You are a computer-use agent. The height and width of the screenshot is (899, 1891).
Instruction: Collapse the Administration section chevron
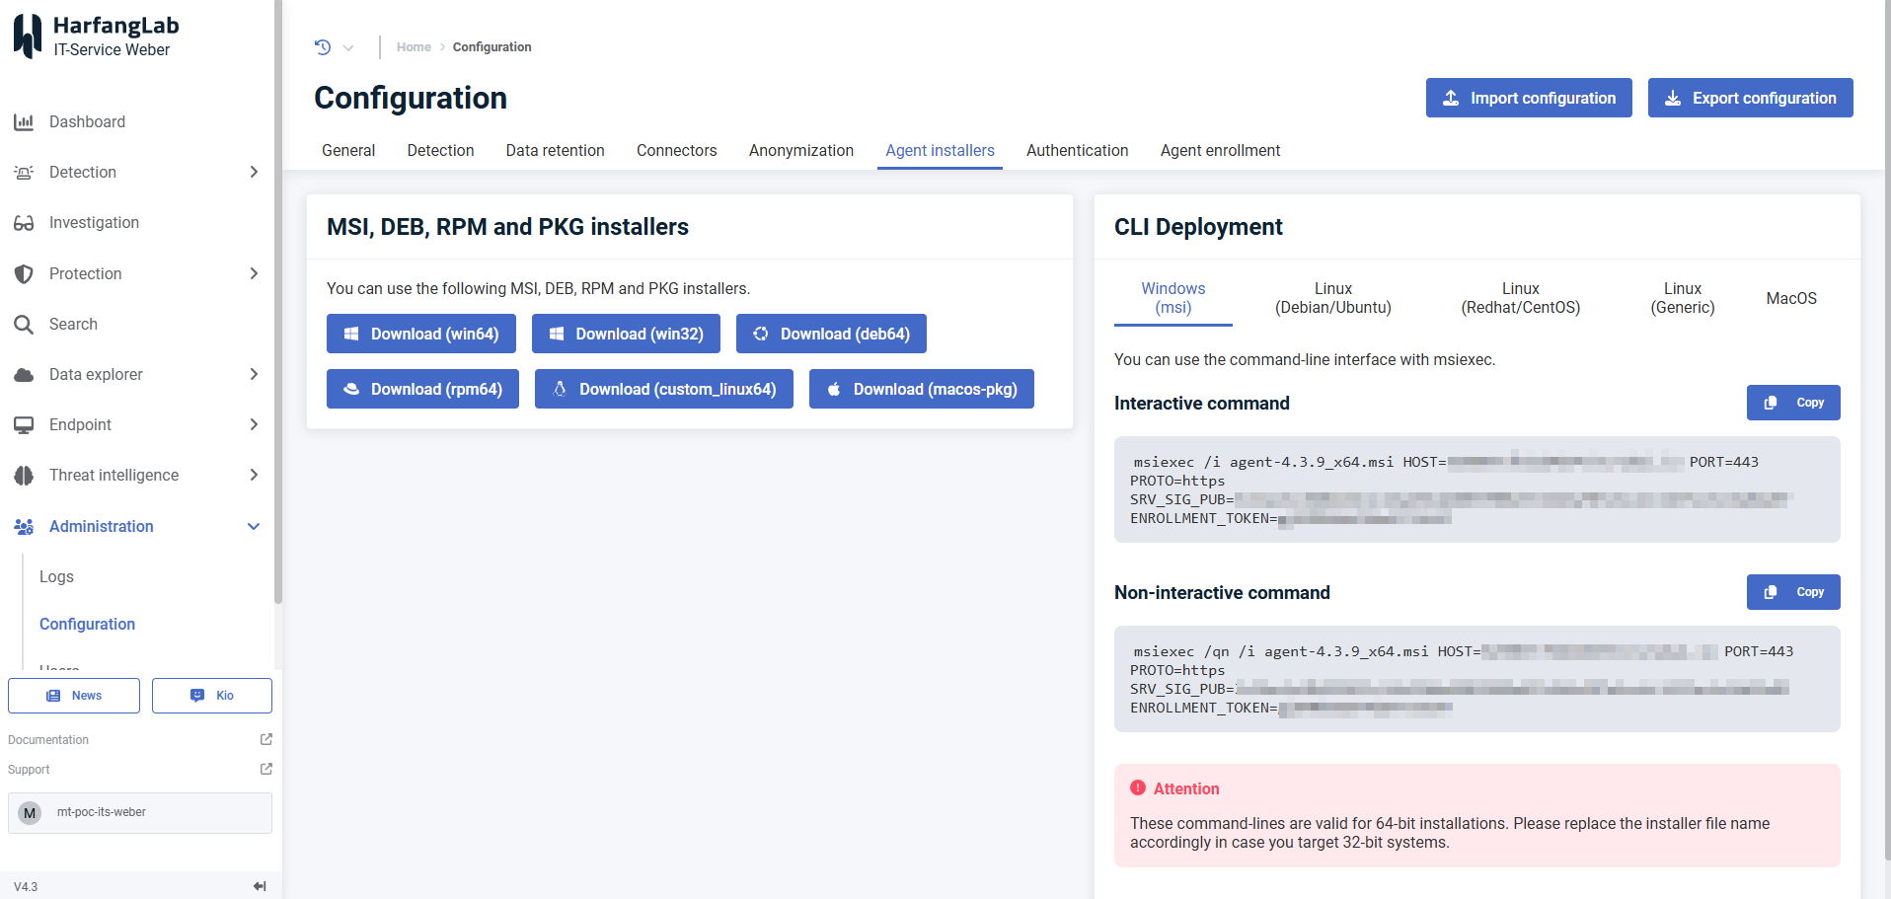pyautogui.click(x=254, y=526)
